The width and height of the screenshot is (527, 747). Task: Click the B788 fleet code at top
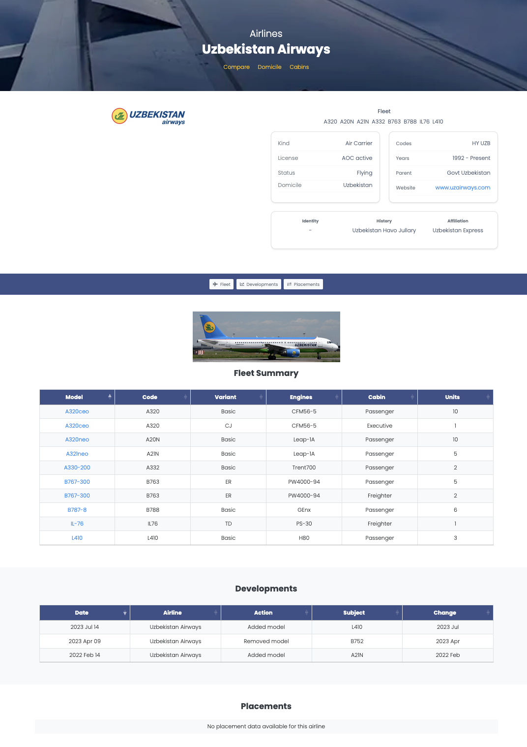(410, 122)
